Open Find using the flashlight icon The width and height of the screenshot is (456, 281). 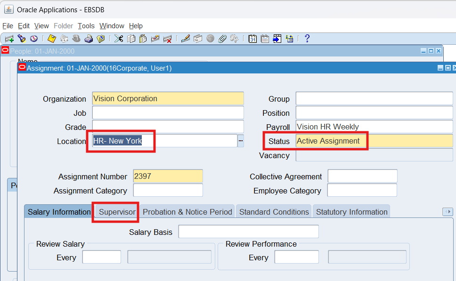click(x=22, y=39)
